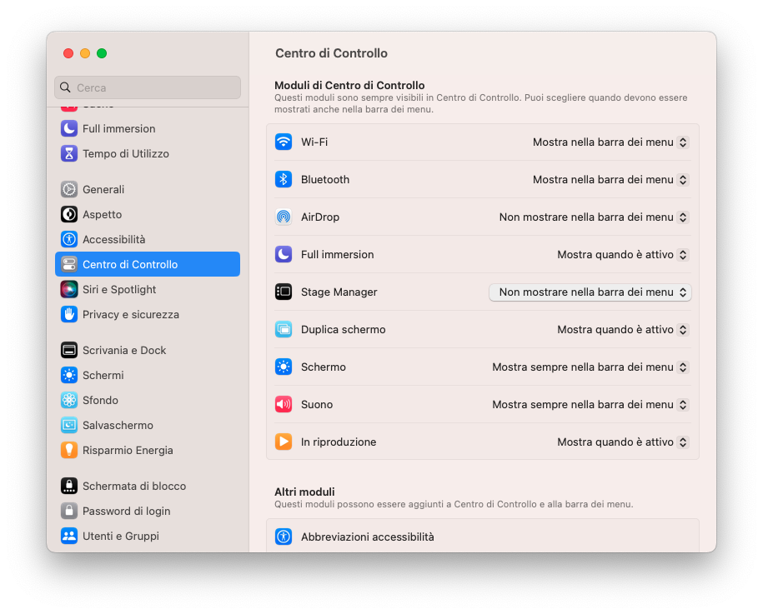763x614 pixels.
Task: Open Password di login from the sidebar
Action: coord(148,511)
